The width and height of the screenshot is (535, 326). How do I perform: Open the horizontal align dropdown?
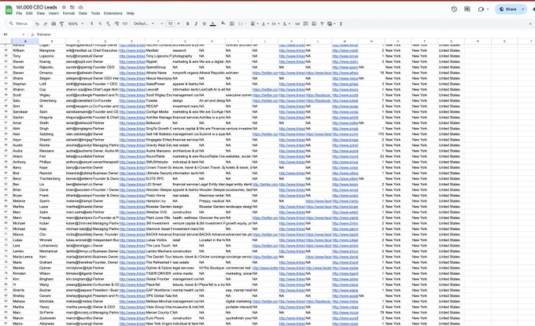click(255, 24)
